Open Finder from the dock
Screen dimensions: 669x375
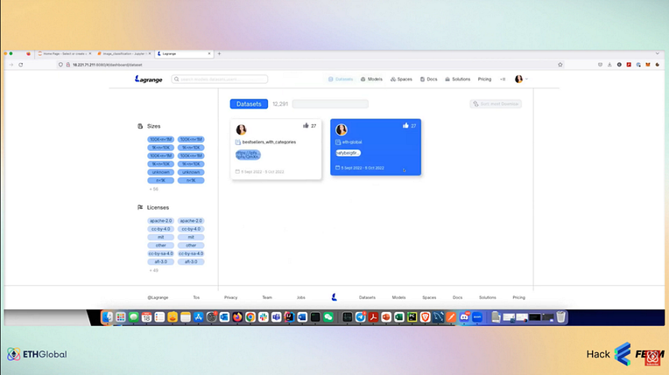click(107, 317)
